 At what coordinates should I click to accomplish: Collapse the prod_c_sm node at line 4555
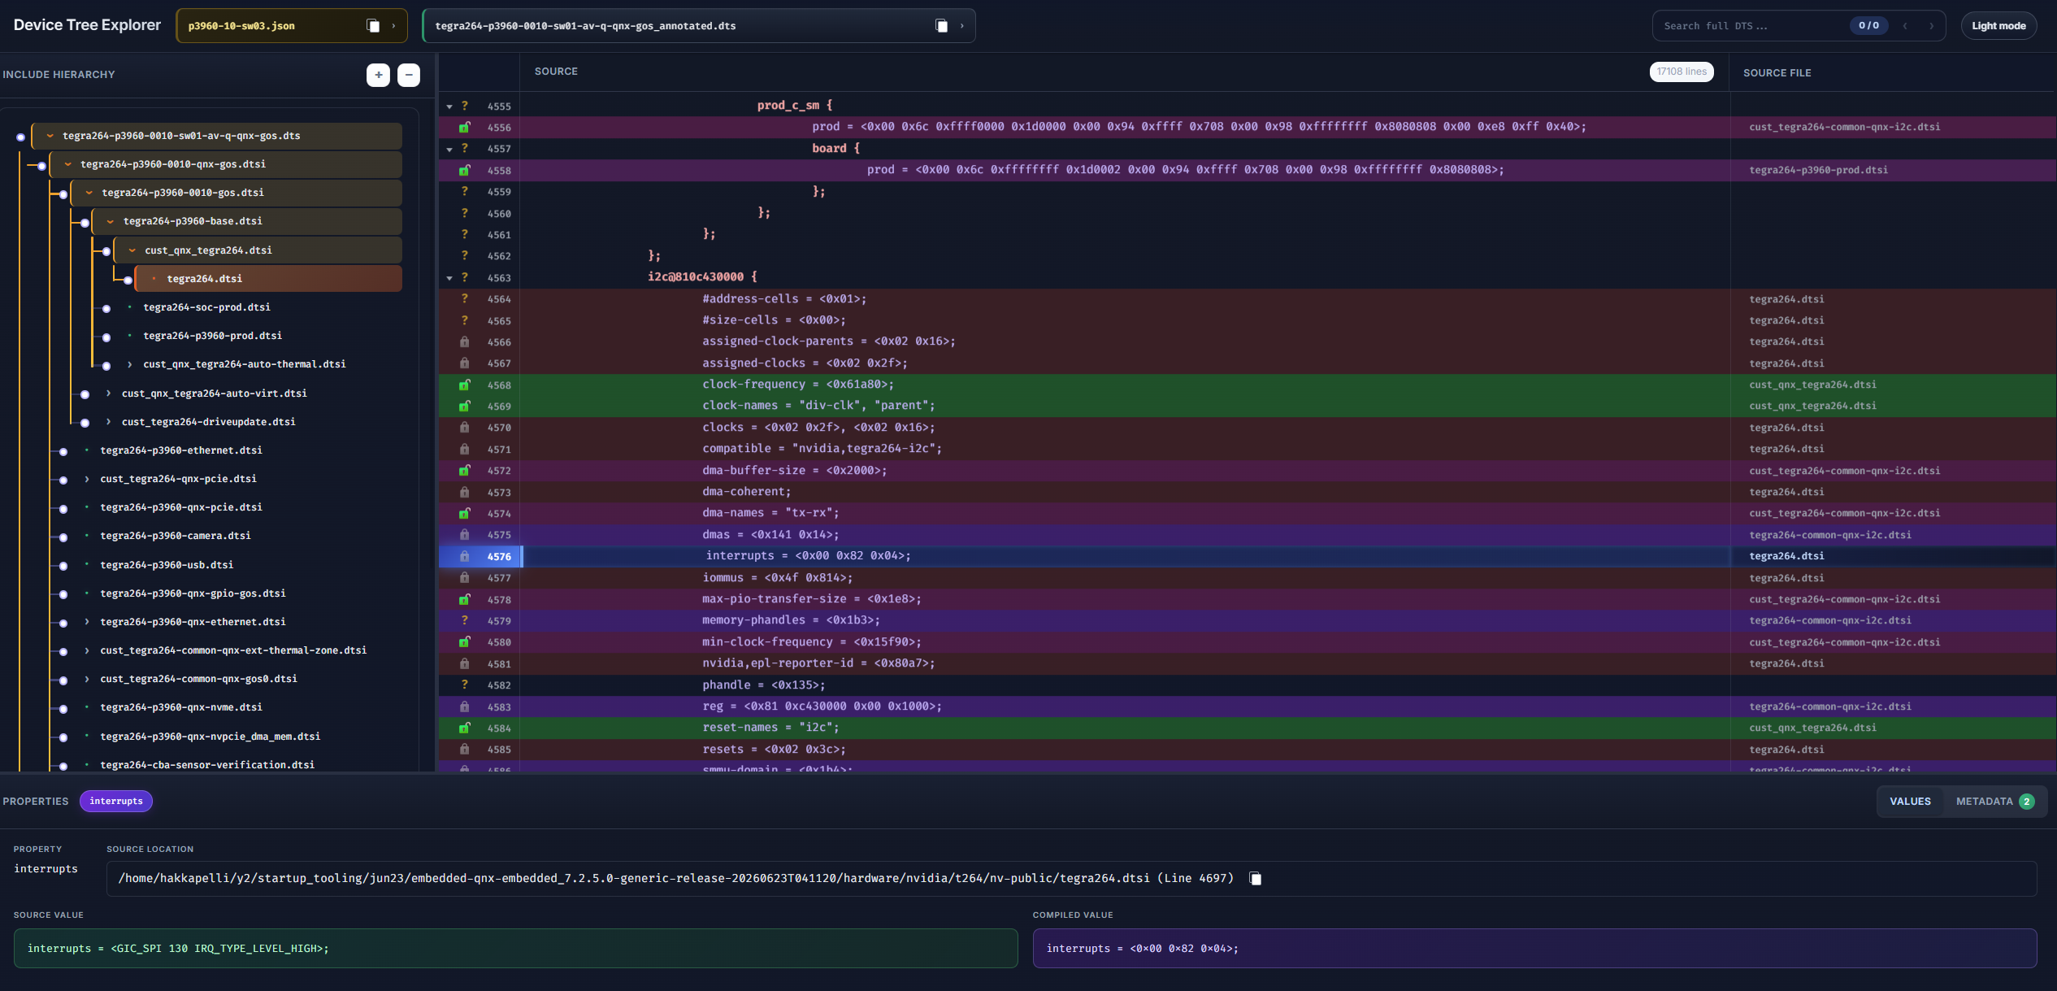449,106
